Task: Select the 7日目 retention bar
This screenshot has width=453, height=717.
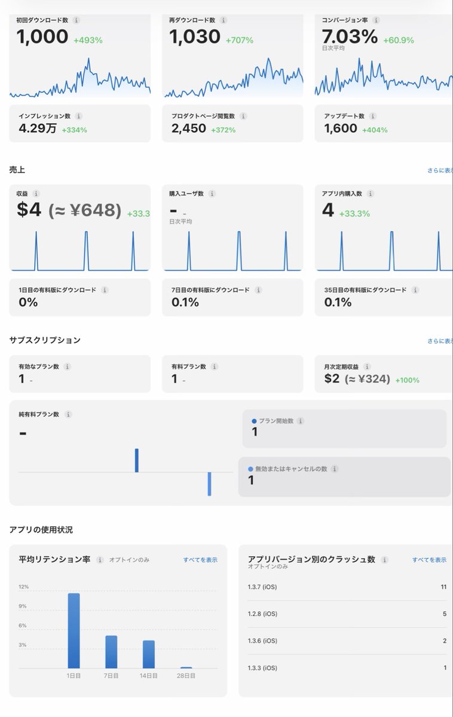Action: tap(111, 652)
